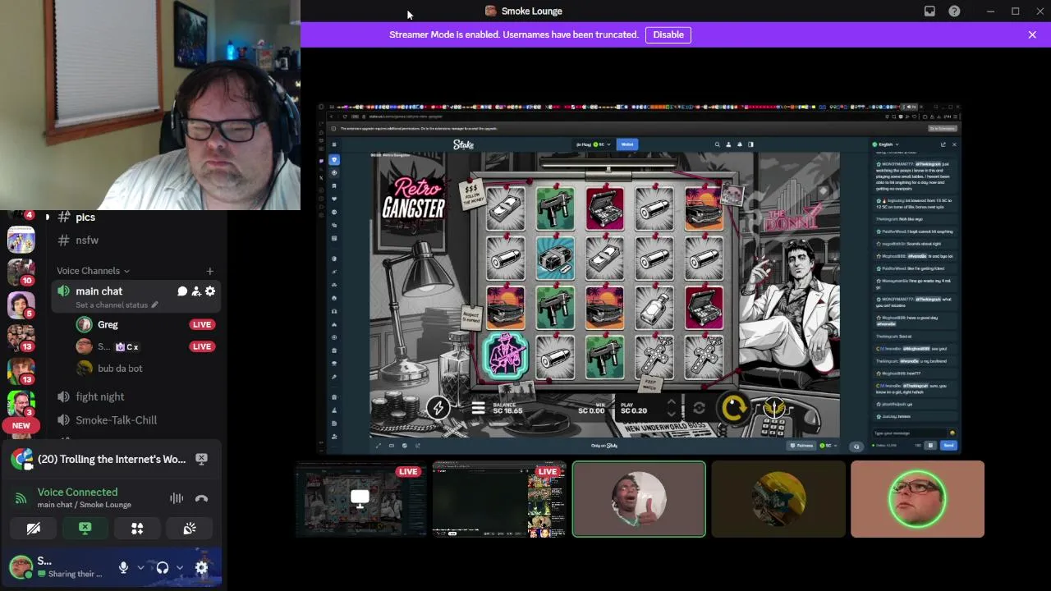
Task: Adjust bet amount stepper arrows
Action: (671, 408)
